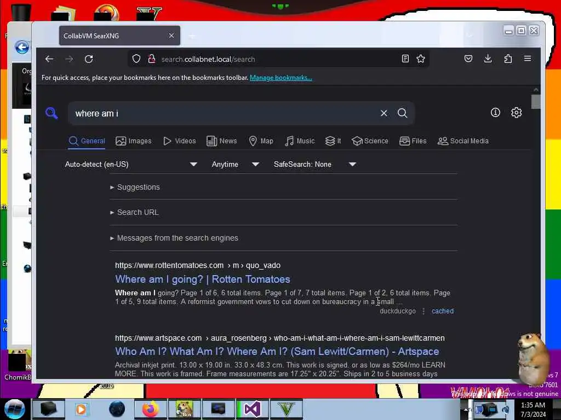
Task: Click the artspace.com result URL
Action: (x=280, y=338)
